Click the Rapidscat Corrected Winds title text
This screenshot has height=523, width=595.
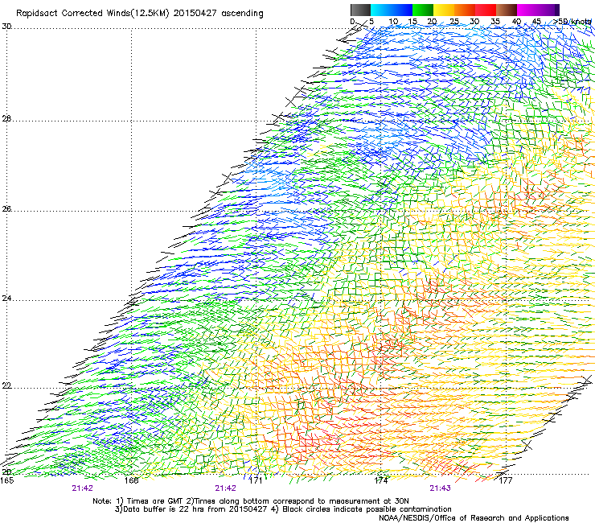click(x=139, y=13)
